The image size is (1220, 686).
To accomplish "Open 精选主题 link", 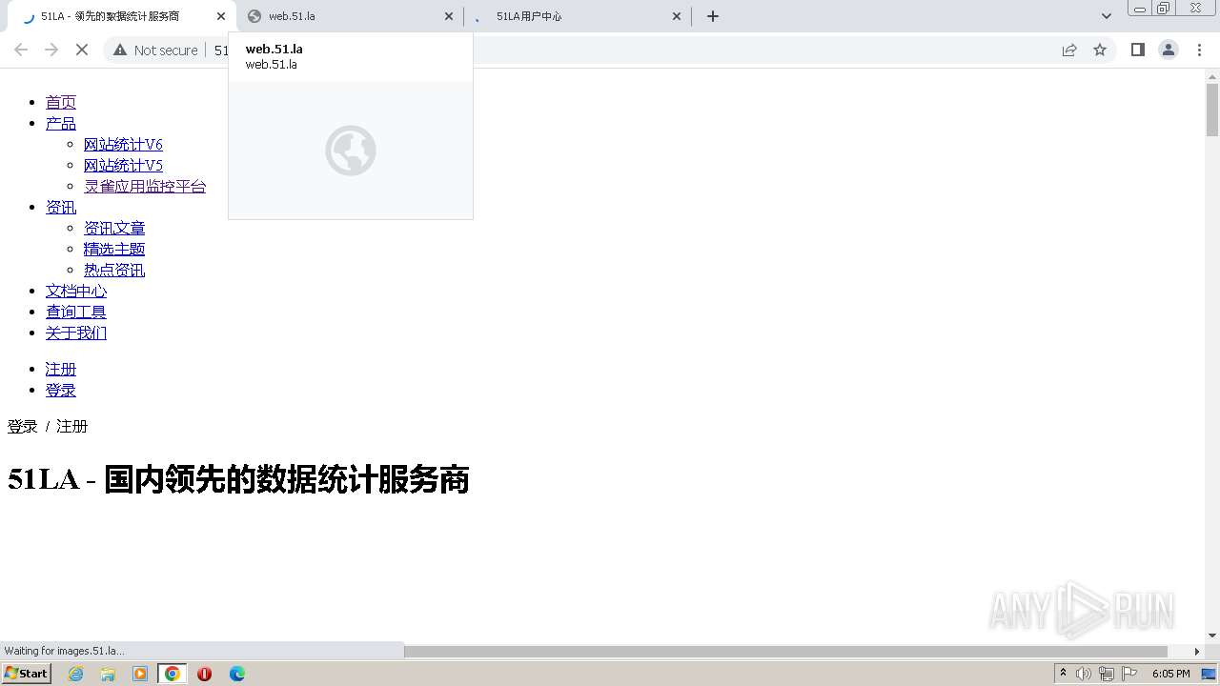I will [114, 249].
